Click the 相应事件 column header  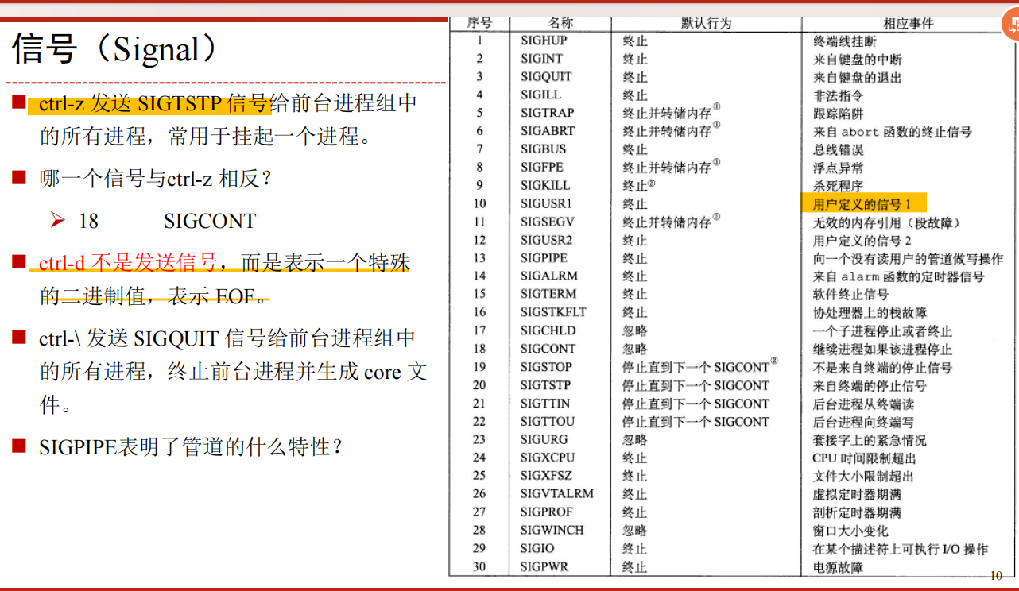click(908, 24)
